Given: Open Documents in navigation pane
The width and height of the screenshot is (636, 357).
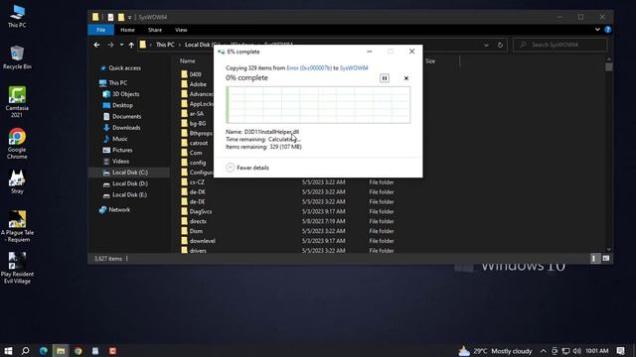Looking at the screenshot, I should point(122,116).
